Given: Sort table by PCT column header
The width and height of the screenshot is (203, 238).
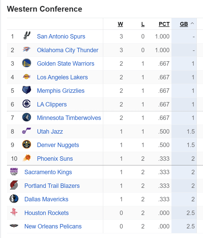Looking at the screenshot, I should (x=164, y=24).
